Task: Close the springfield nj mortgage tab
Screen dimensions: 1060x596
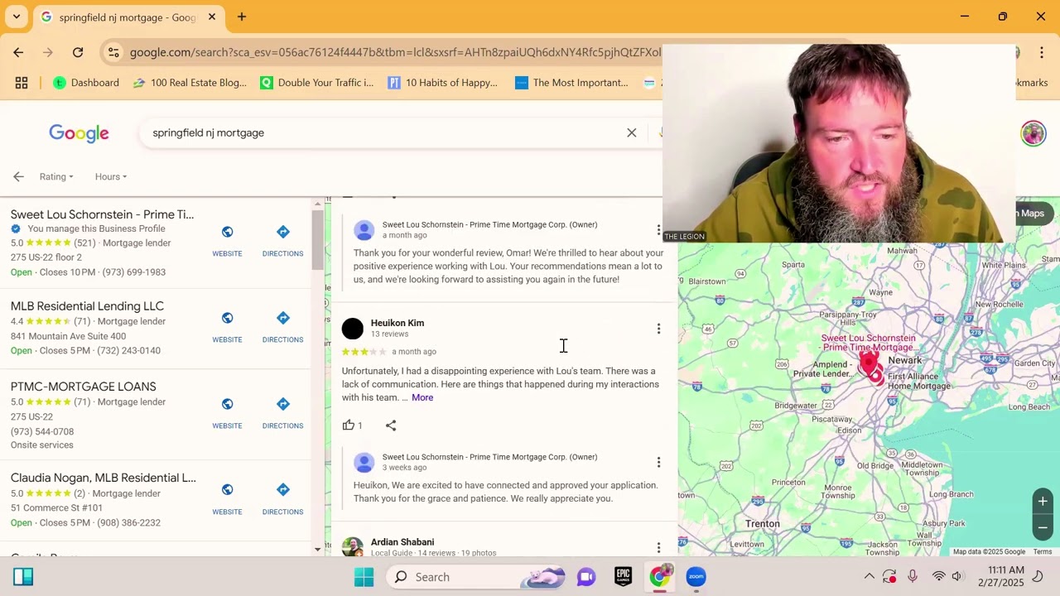Action: coord(212,17)
